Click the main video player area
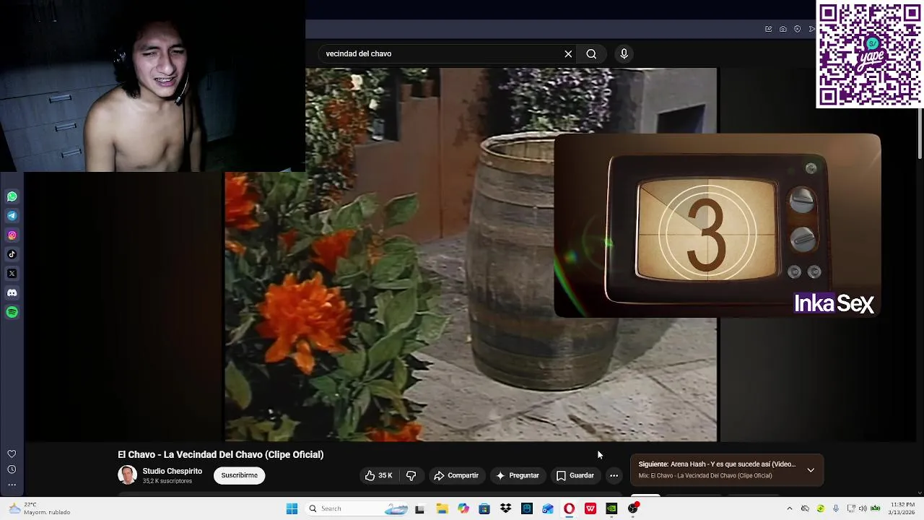The image size is (924, 520). [471, 254]
